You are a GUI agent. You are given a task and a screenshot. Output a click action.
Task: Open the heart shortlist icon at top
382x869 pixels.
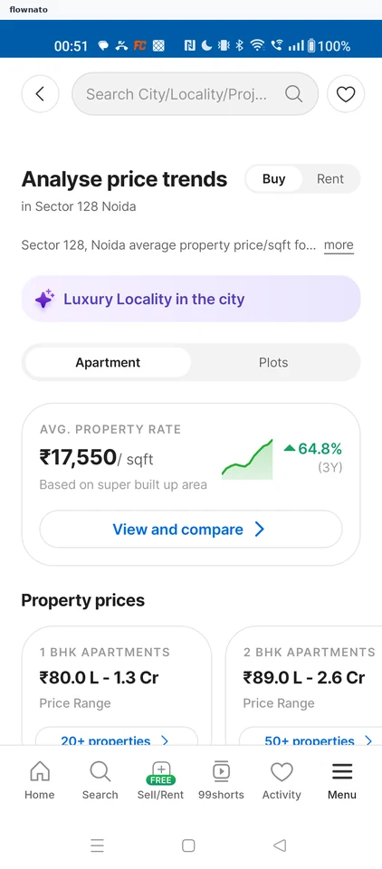click(346, 94)
